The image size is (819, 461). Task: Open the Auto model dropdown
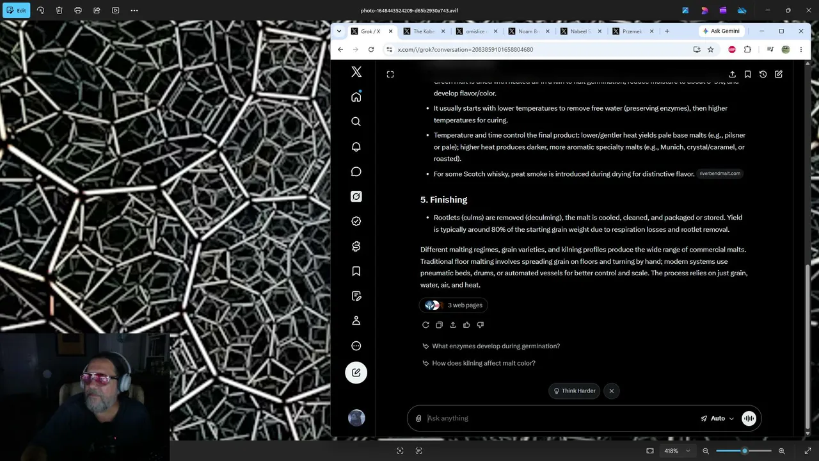click(717, 419)
